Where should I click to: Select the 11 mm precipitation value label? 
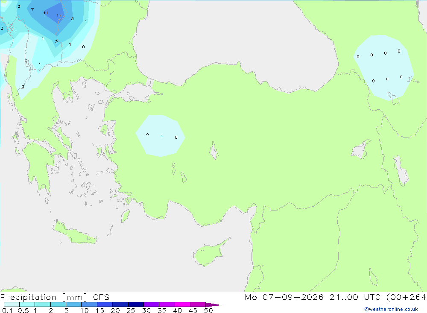click(x=46, y=13)
